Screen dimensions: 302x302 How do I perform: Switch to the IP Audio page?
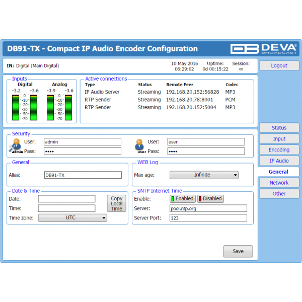pyautogui.click(x=279, y=161)
